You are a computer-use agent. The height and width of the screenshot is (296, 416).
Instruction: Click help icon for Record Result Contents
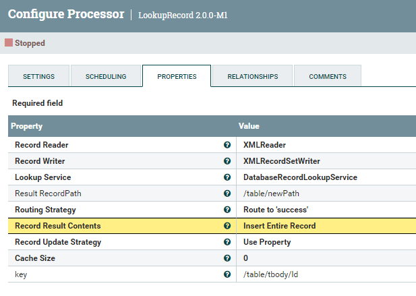point(227,226)
